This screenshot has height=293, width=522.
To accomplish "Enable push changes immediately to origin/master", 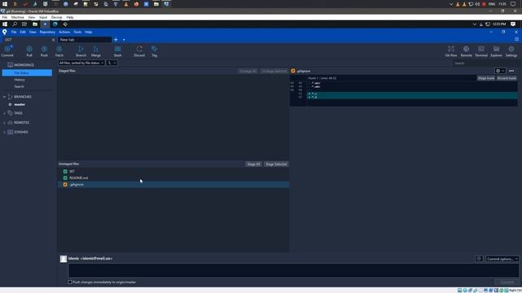I will pyautogui.click(x=70, y=282).
